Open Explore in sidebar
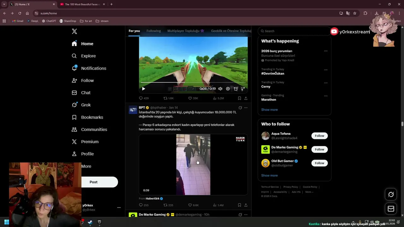The width and height of the screenshot is (404, 227). coord(84,56)
